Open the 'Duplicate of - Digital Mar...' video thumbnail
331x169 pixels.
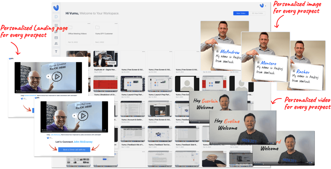click(x=105, y=59)
